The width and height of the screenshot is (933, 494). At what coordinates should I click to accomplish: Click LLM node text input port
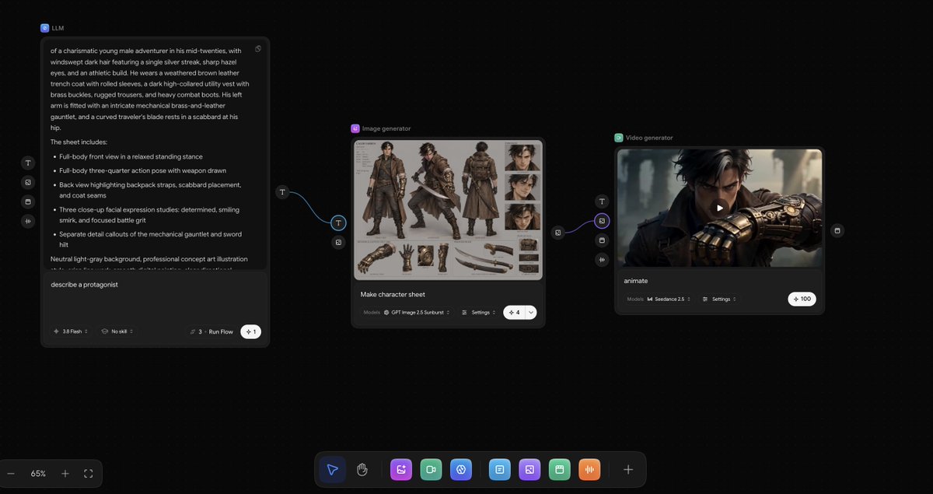(x=28, y=163)
